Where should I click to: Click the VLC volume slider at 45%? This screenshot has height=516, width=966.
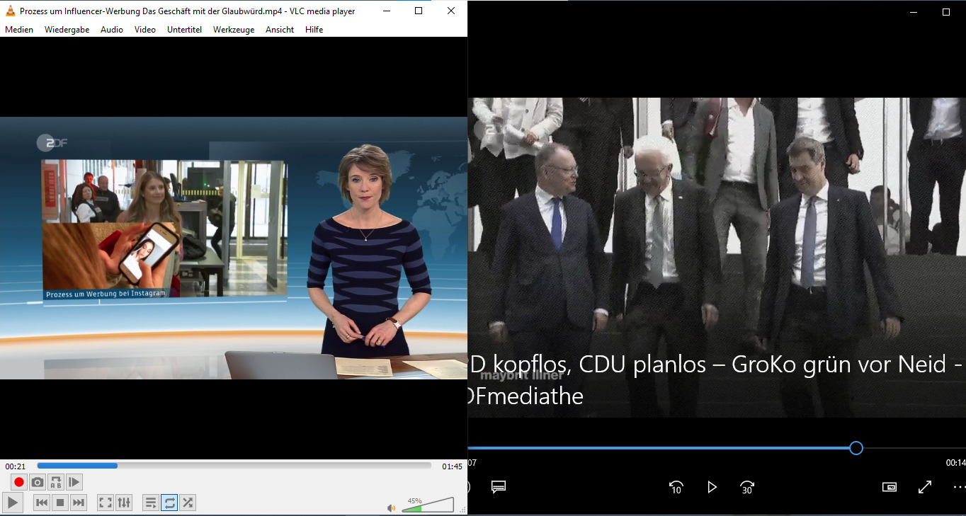pyautogui.click(x=421, y=507)
